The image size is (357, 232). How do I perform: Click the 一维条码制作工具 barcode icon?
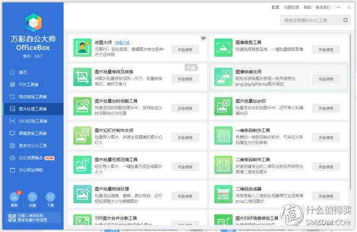coord(223,136)
